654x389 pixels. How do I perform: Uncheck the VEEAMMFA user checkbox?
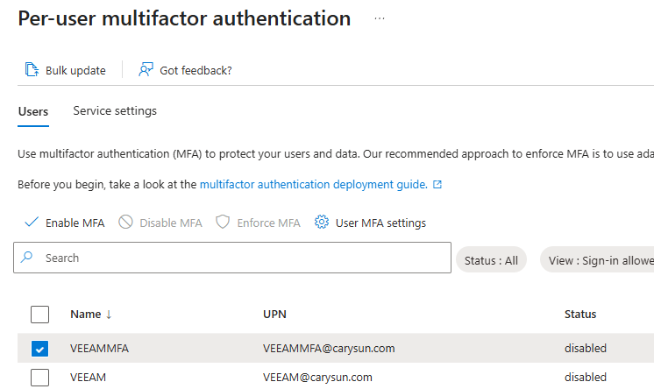pyautogui.click(x=40, y=349)
